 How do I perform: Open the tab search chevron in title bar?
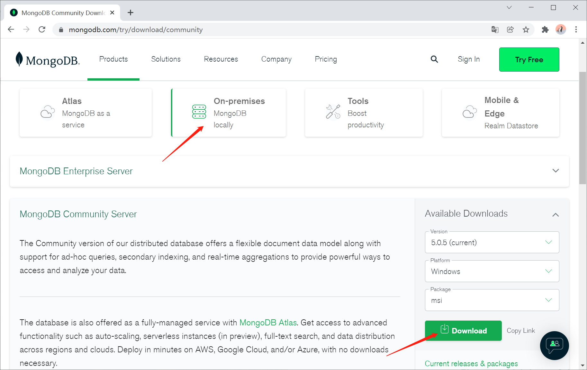509,7
